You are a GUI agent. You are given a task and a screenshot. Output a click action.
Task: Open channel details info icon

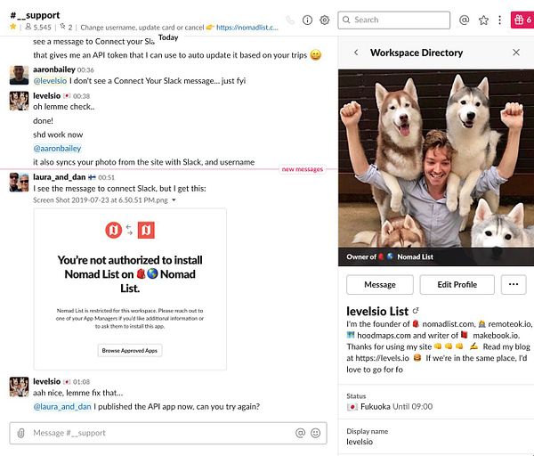pyautogui.click(x=307, y=20)
